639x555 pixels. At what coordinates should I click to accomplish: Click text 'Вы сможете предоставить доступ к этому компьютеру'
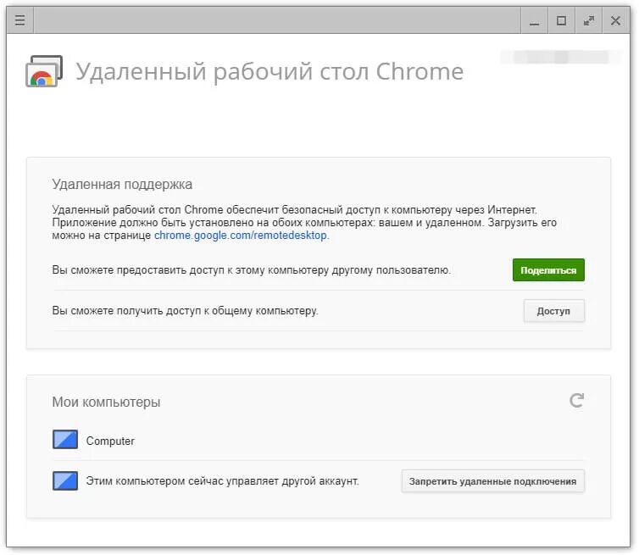191,270
